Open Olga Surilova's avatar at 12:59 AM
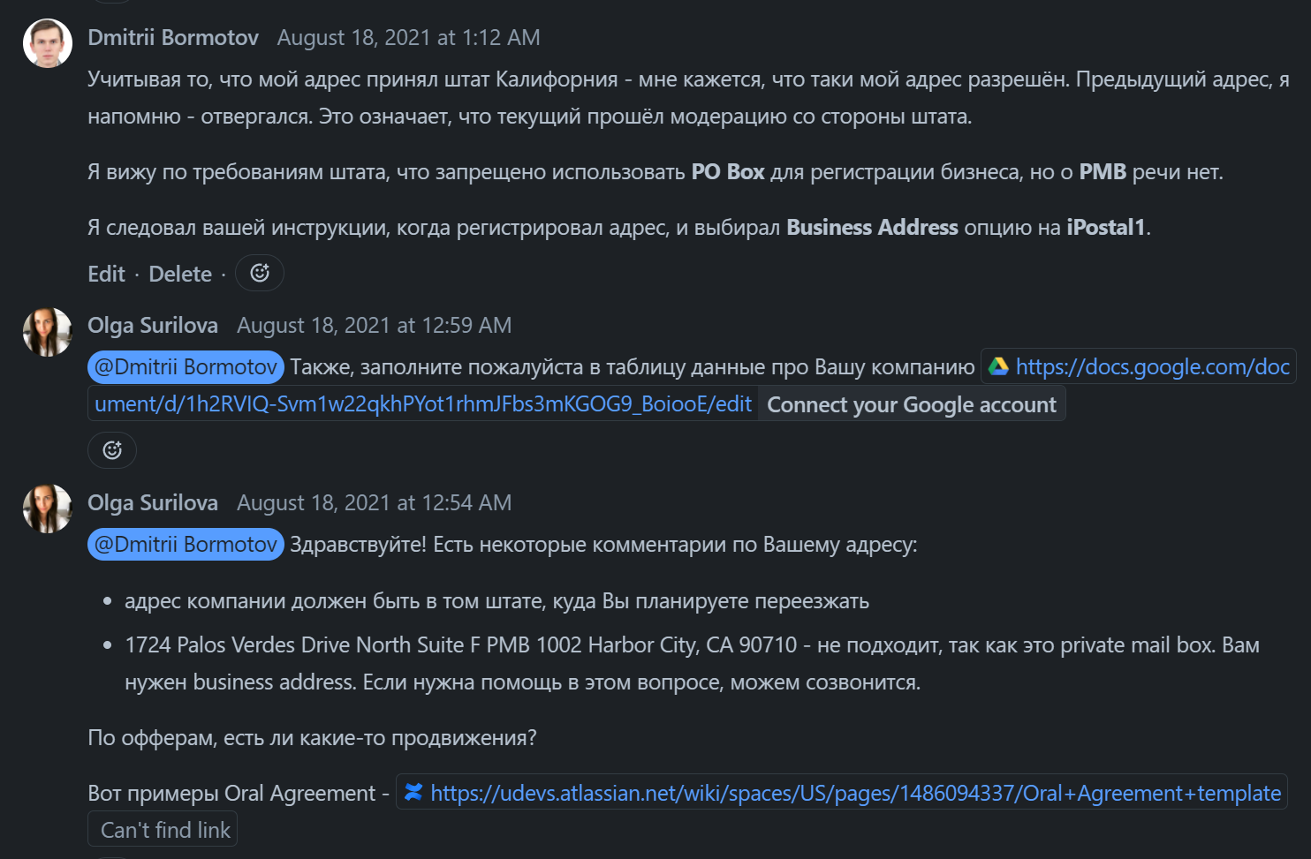Image resolution: width=1311 pixels, height=859 pixels. [47, 332]
